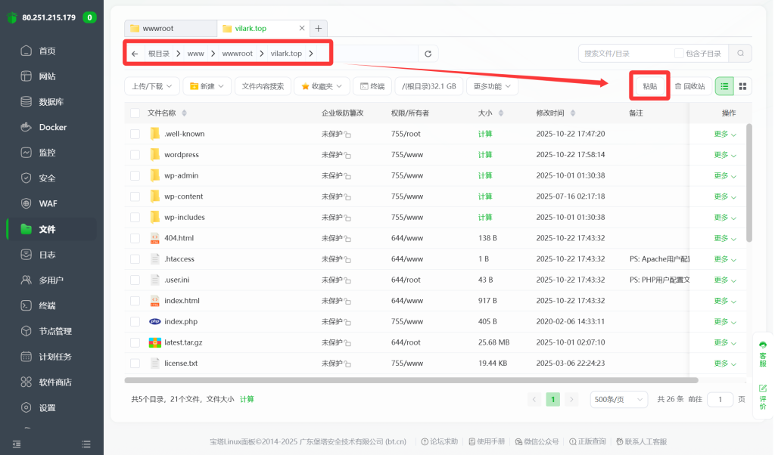
Task: Tick the checkbox next to wordpress folder
Action: click(135, 154)
